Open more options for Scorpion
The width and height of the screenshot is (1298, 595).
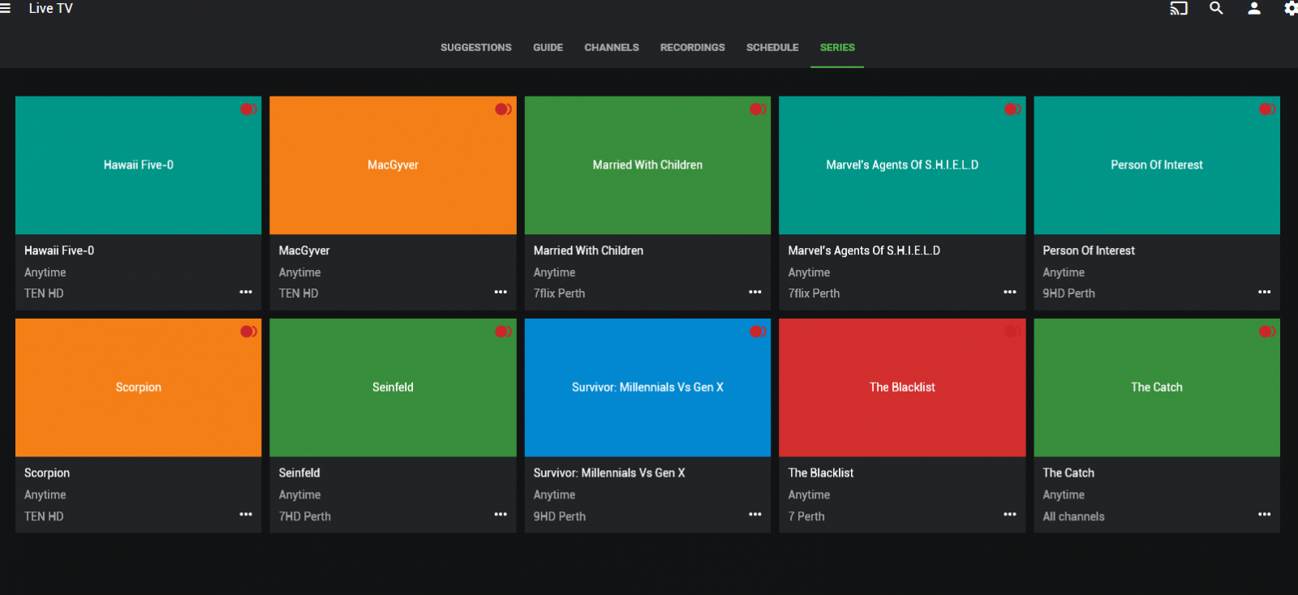pos(246,514)
